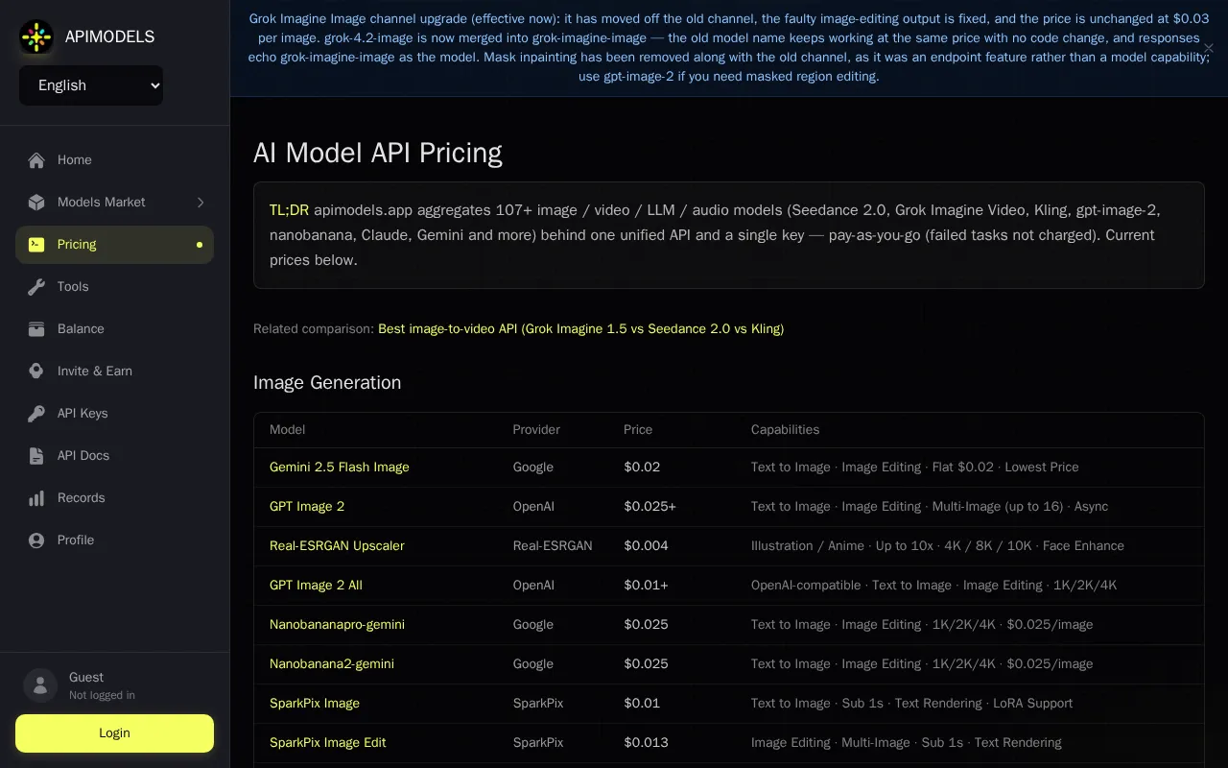This screenshot has width=1228, height=768.
Task: Open API Keys page
Action: 114,414
